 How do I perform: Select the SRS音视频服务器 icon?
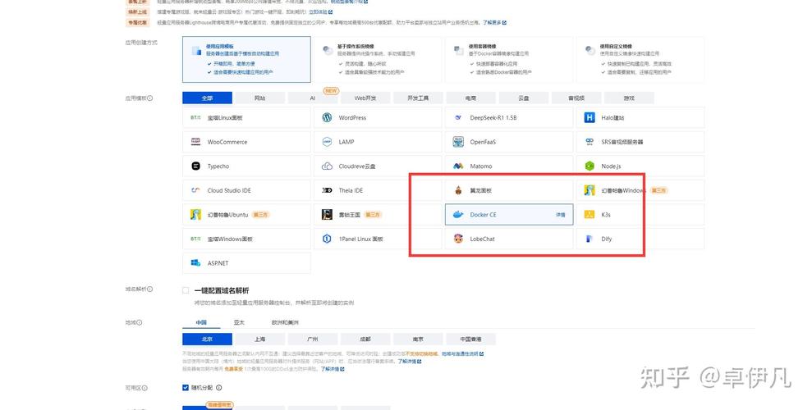(590, 142)
